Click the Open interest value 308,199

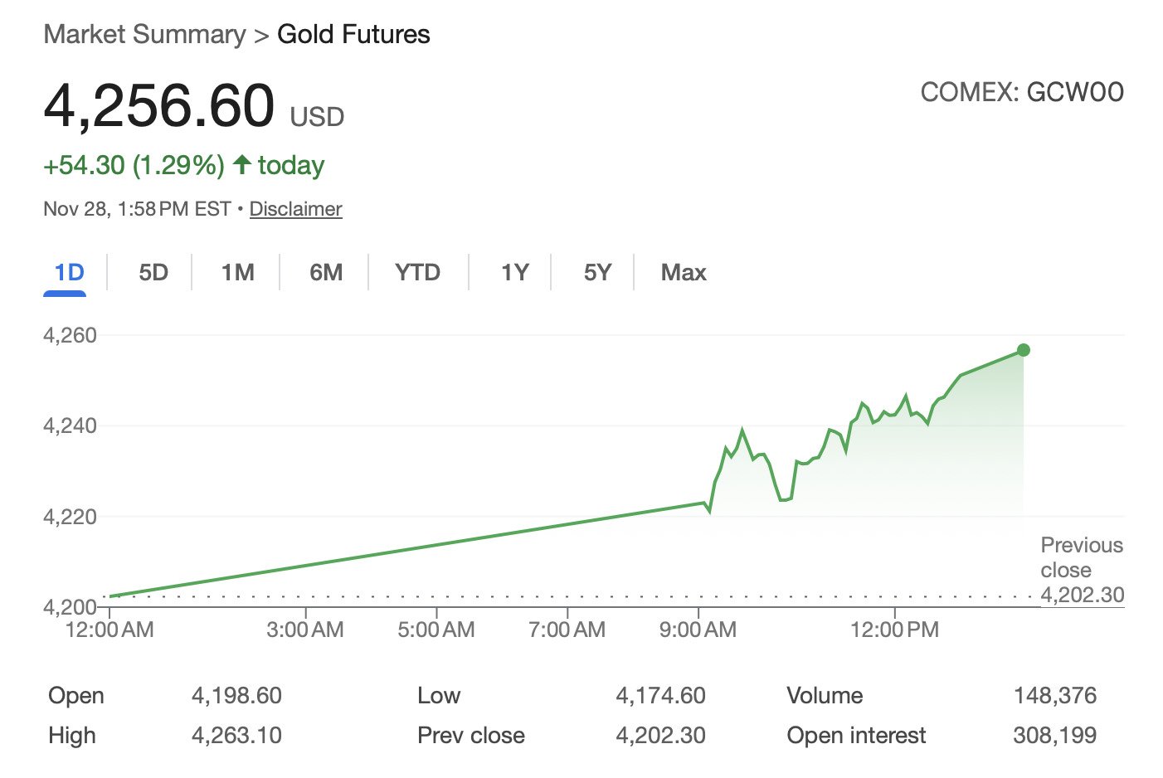1054,736
